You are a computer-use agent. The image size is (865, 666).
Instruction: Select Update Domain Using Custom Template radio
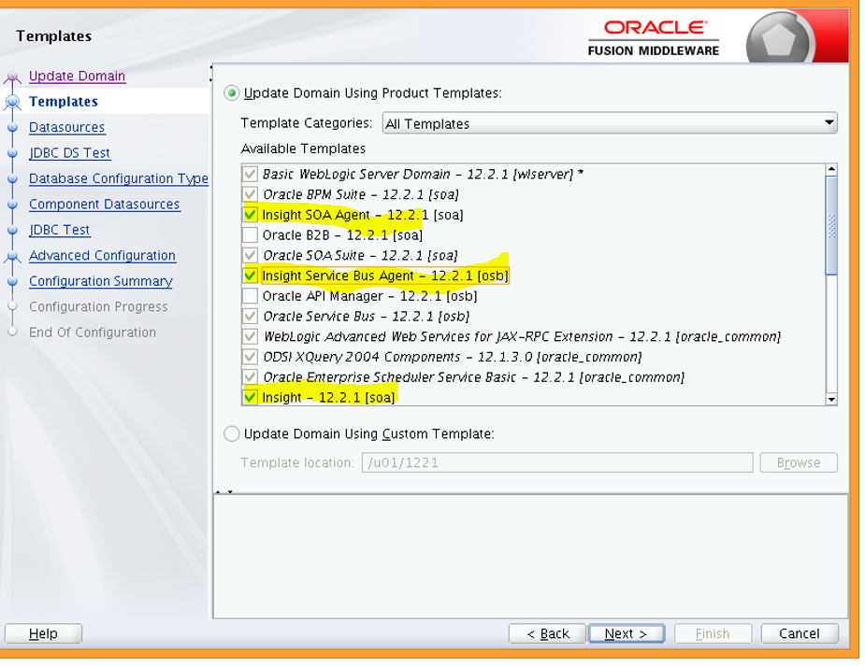[232, 434]
